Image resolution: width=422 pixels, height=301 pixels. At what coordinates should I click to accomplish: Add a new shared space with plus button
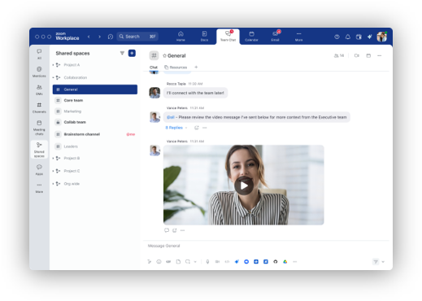pos(132,53)
